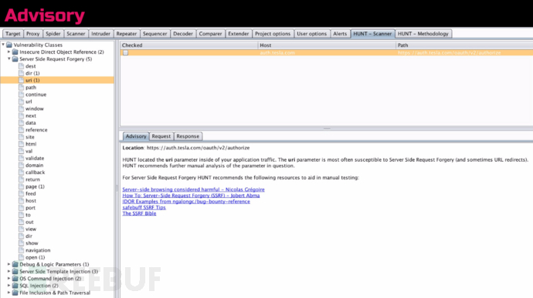This screenshot has width=533, height=298.
Task: Switch to the Intruder tab
Action: click(100, 34)
